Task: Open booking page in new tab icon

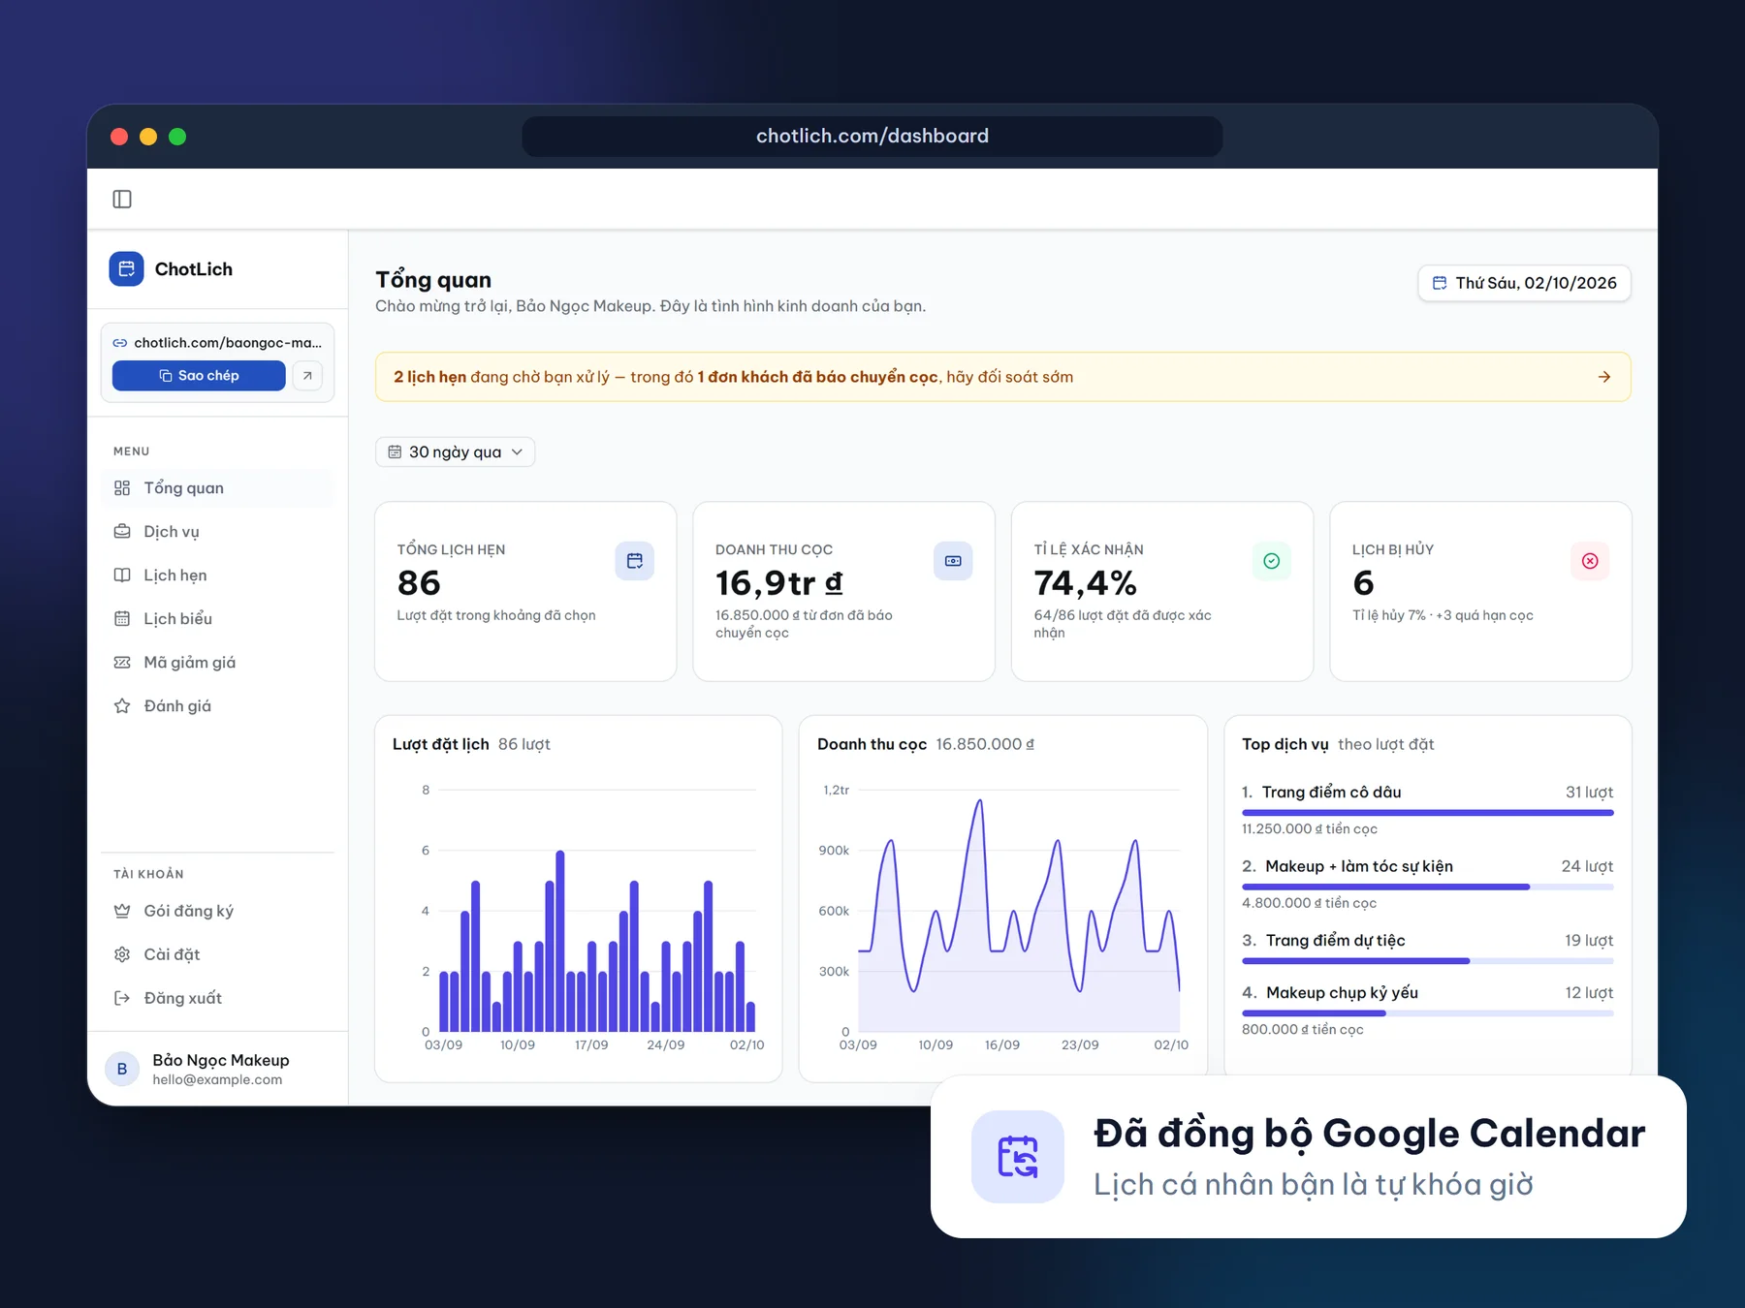Action: (307, 376)
